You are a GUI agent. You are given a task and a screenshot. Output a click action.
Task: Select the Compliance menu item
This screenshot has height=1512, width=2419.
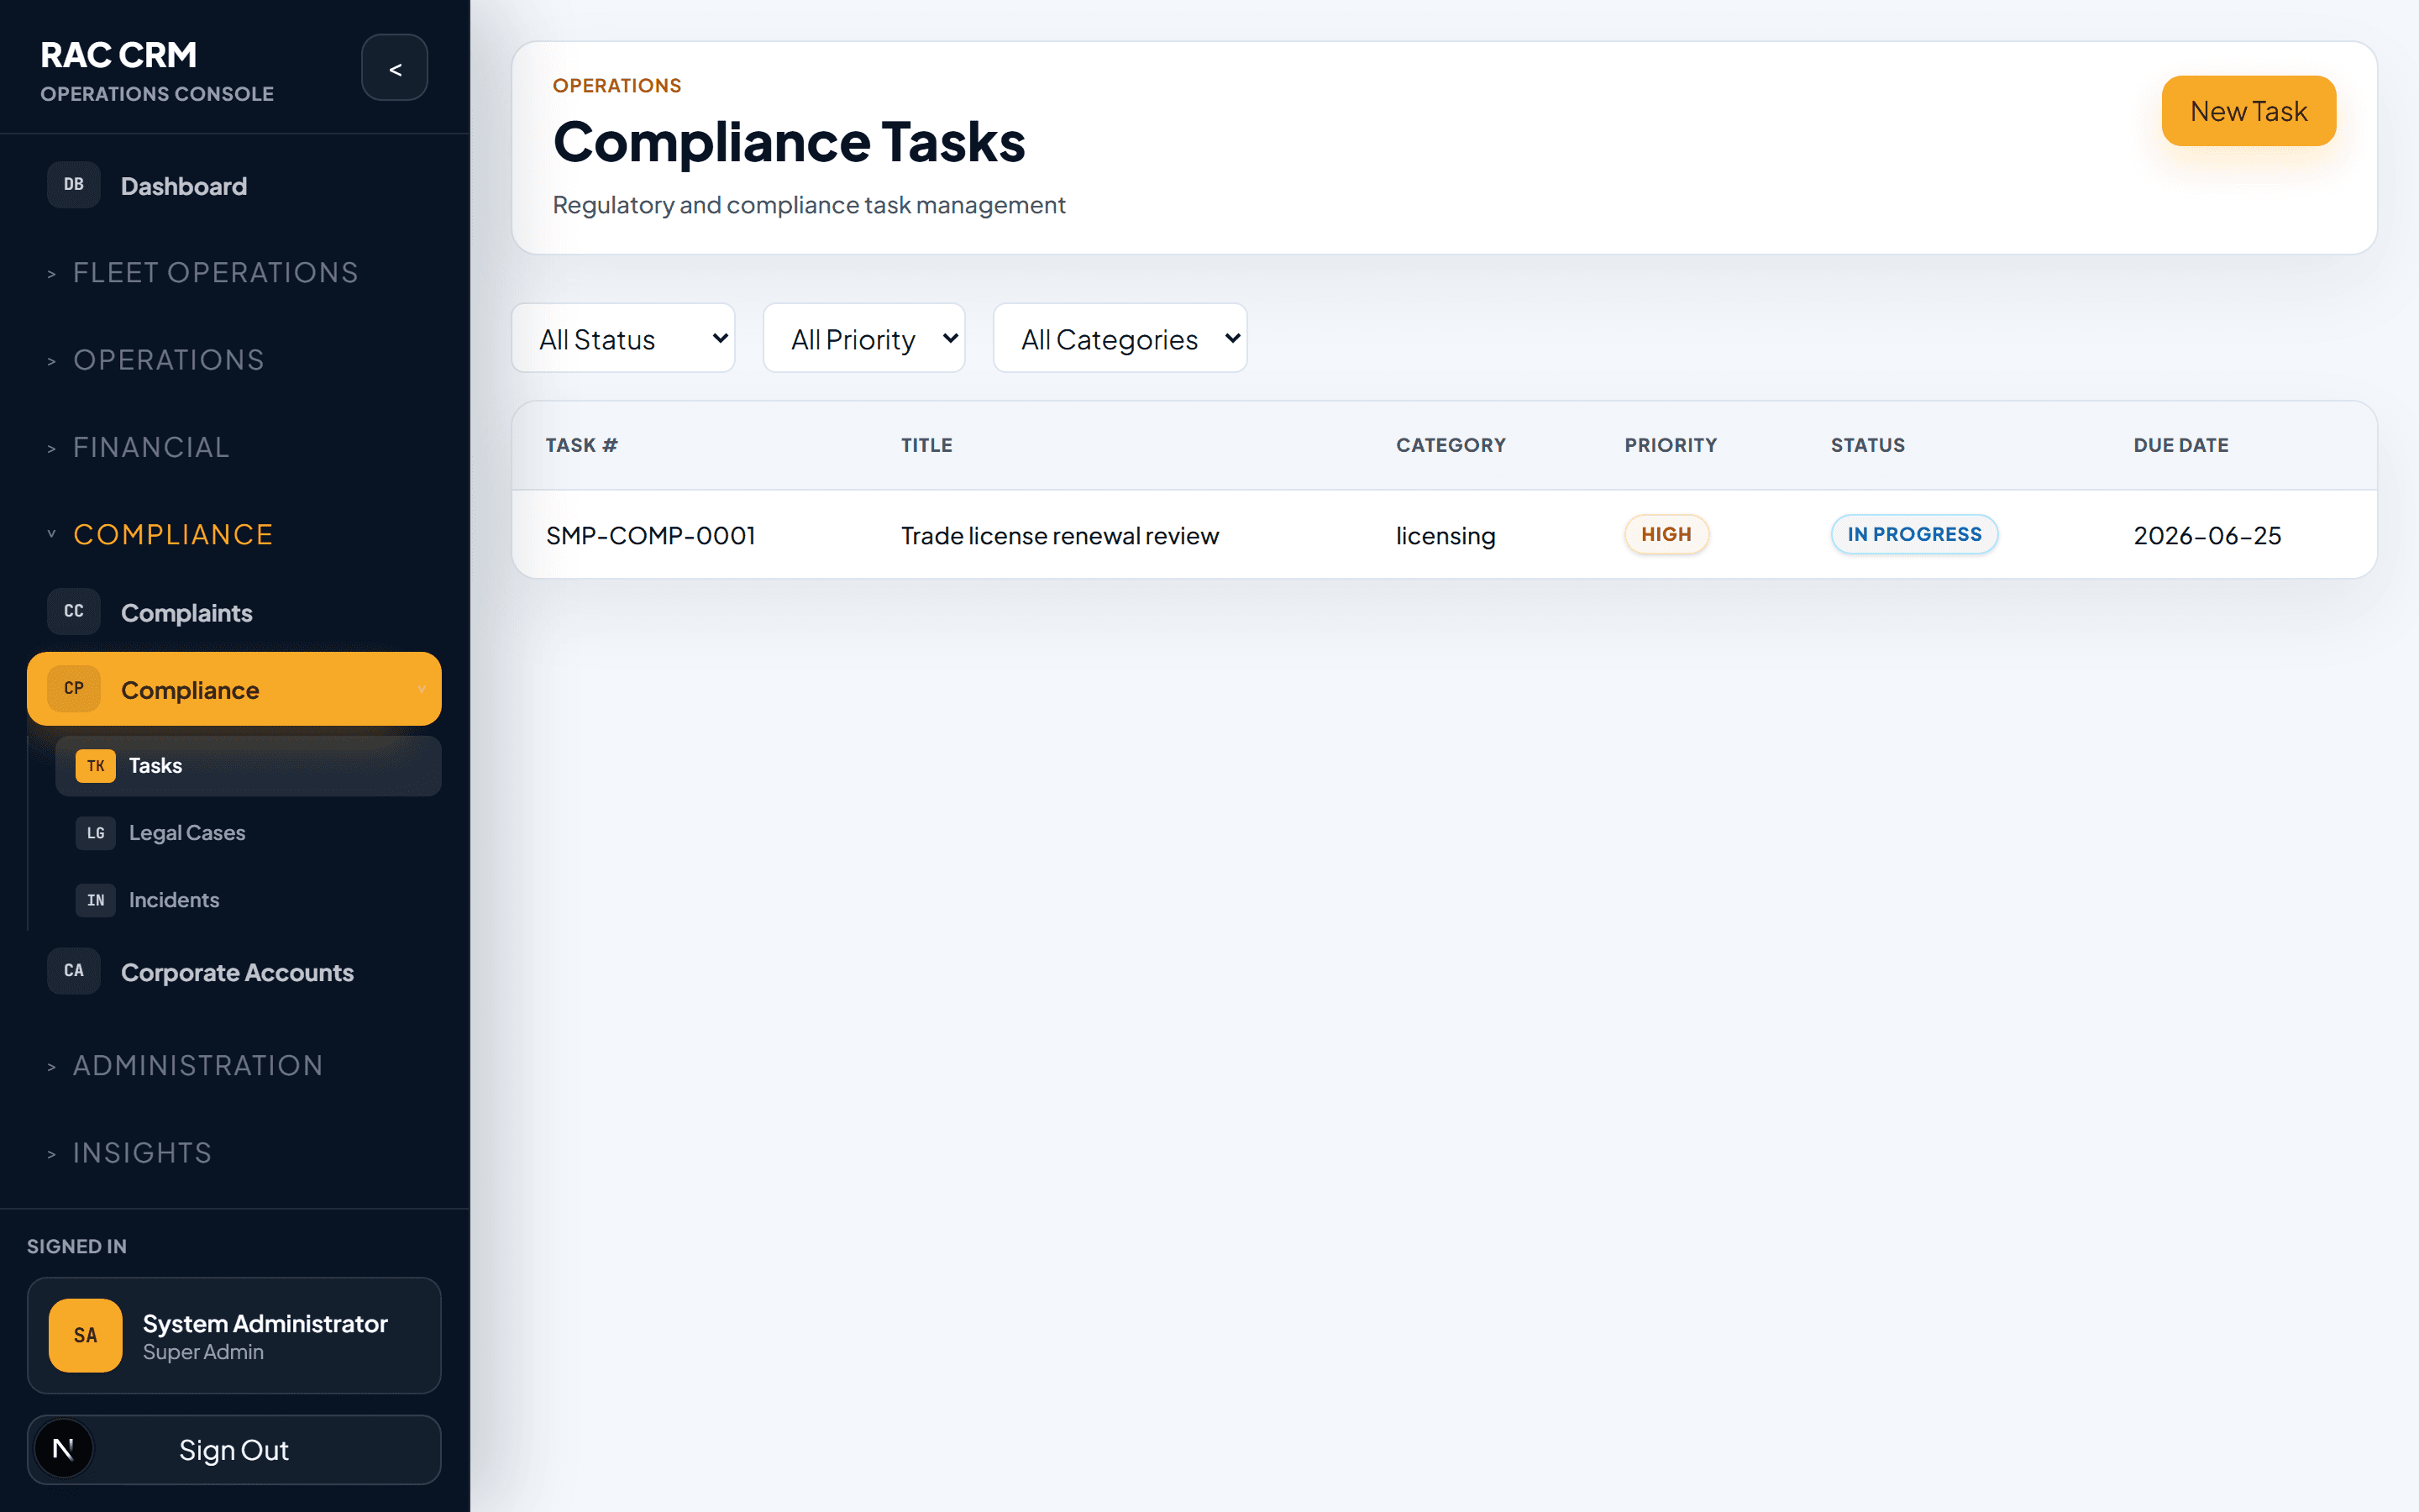(x=234, y=689)
